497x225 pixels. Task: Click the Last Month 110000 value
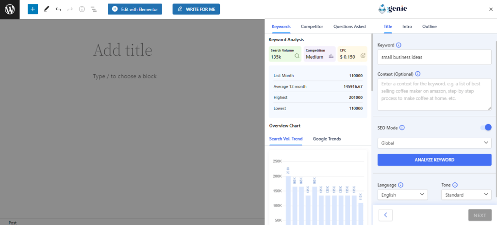(356, 76)
